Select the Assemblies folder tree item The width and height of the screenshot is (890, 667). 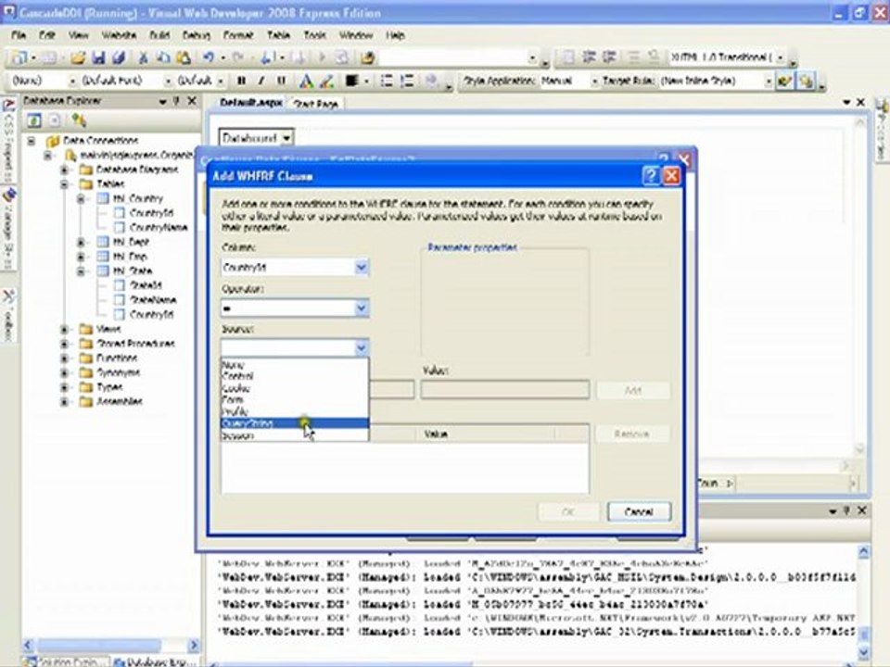120,401
